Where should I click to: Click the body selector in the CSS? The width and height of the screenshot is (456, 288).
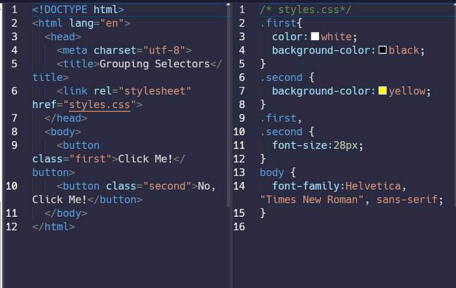point(272,173)
